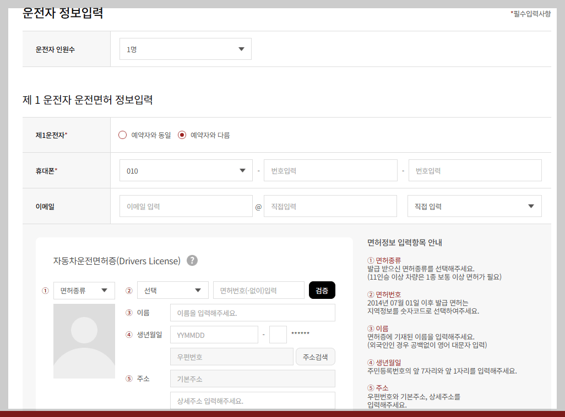Screen dimensions: 565x417
Task: Click the ④ 생년월일 form label
Action: (x=144, y=335)
